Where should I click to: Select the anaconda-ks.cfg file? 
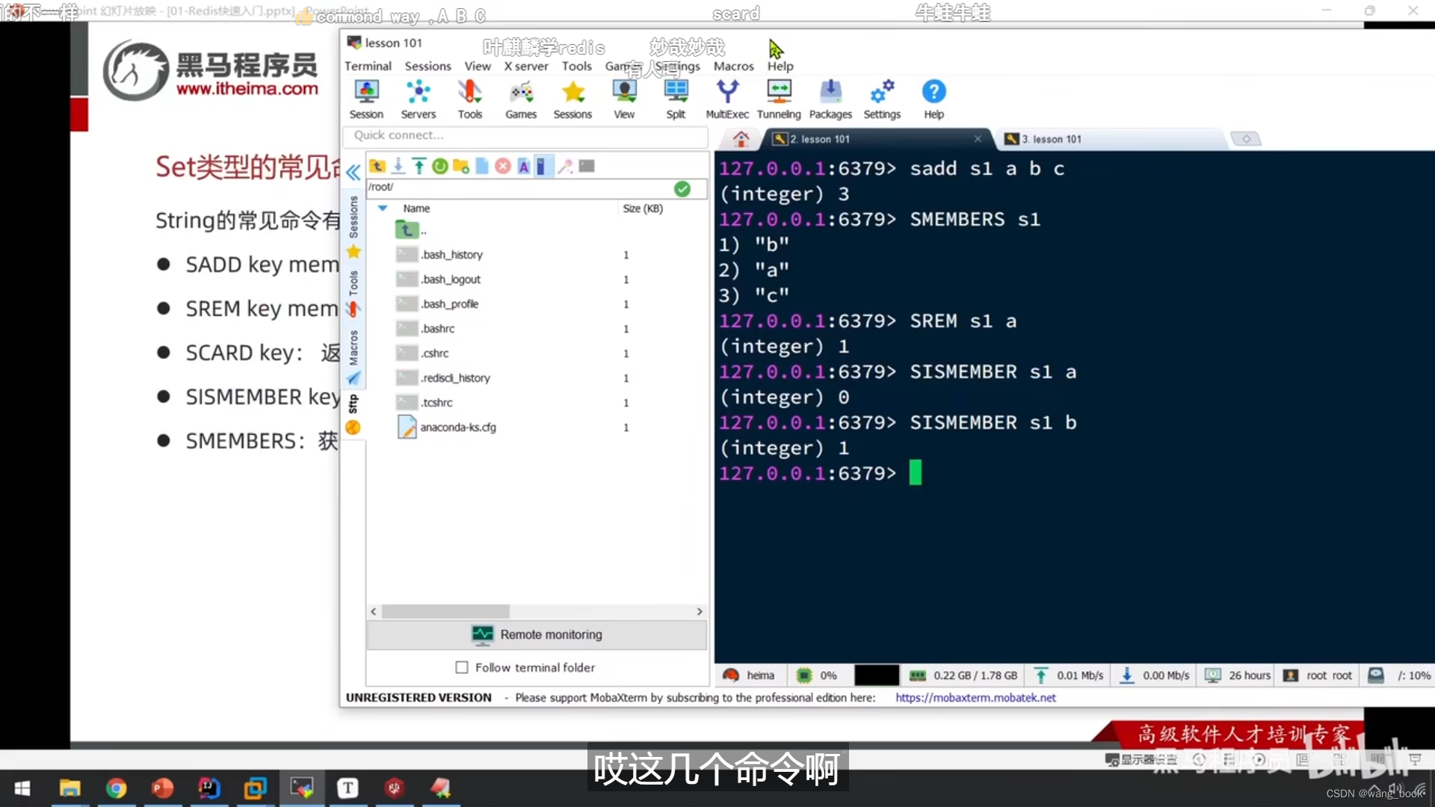pyautogui.click(x=457, y=427)
